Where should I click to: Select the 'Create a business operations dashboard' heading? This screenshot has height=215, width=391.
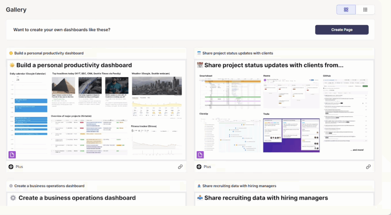[77, 198]
